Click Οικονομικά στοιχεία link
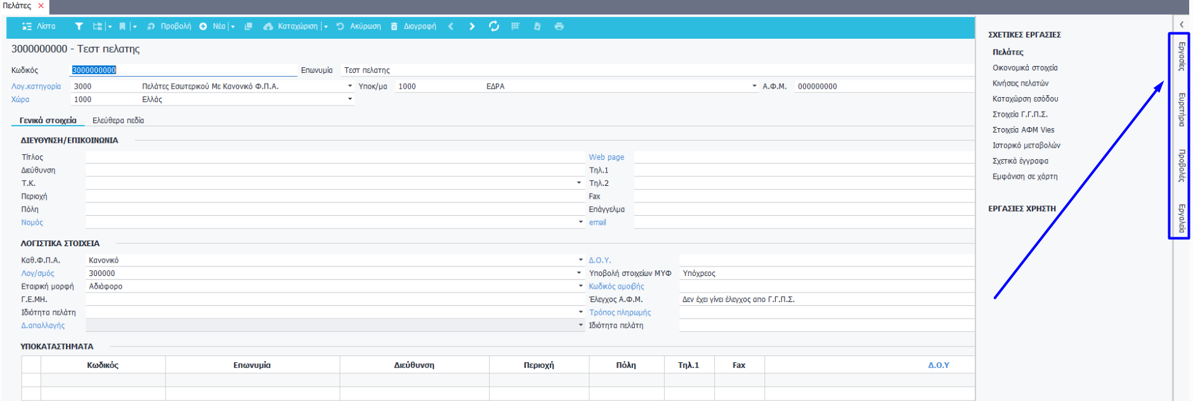Screen dimensions: 1193x401 (1024, 68)
